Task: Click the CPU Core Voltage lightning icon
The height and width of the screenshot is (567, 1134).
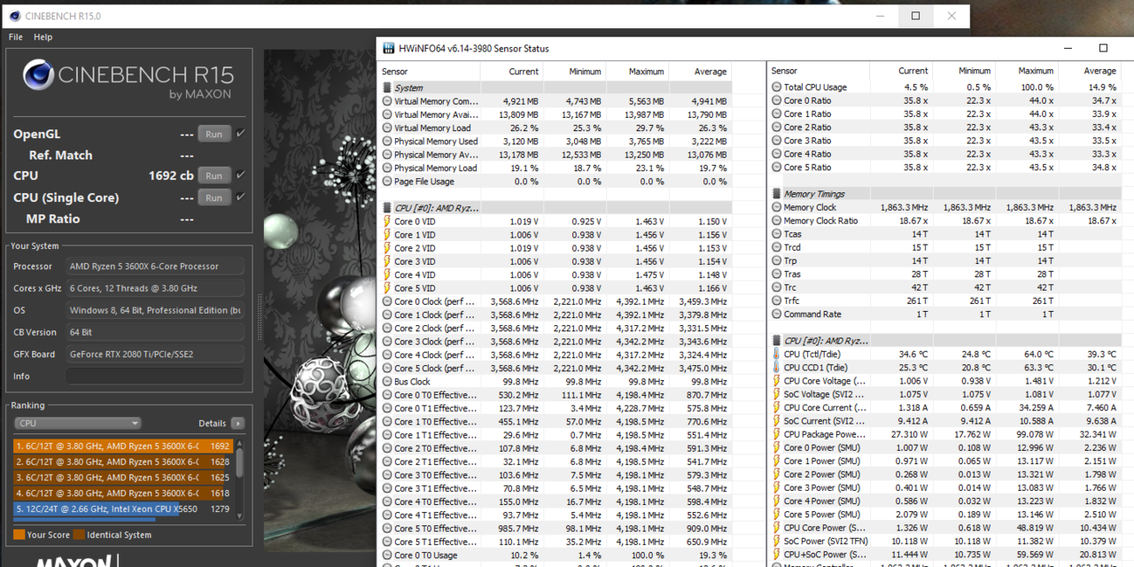Action: point(776,381)
